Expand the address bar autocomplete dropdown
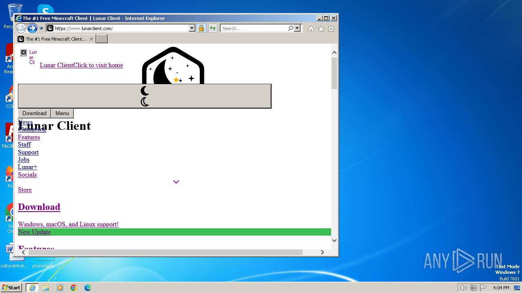522x293 pixels. tap(192, 28)
